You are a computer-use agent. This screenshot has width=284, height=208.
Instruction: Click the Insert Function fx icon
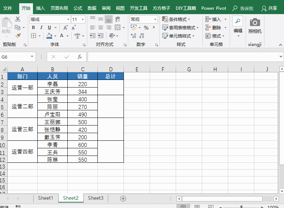pos(80,57)
